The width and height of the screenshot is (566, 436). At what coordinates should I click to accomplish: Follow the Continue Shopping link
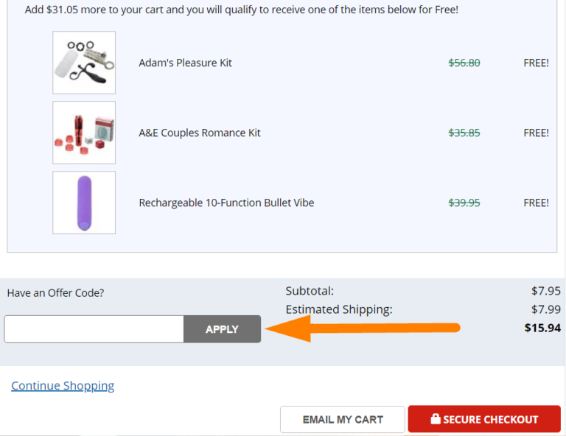63,386
